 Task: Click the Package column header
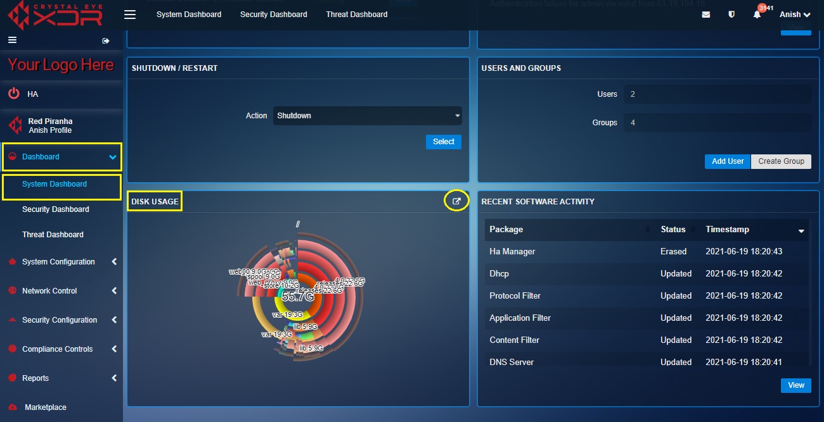[506, 229]
